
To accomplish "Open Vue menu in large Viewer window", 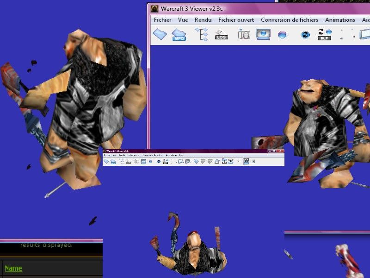I will [183, 20].
